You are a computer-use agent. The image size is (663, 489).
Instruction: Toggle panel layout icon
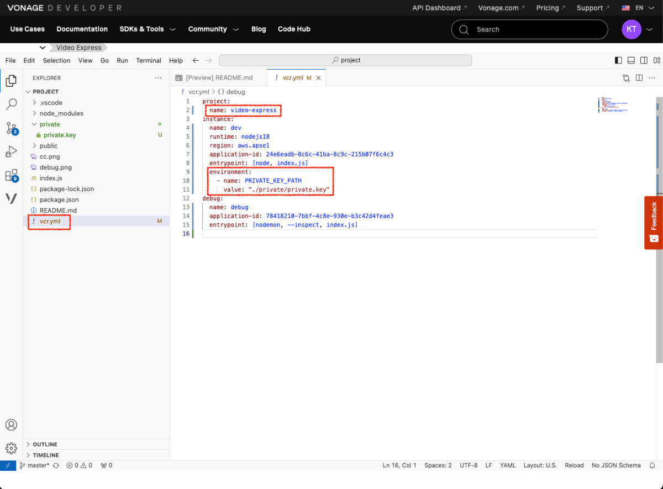631,60
